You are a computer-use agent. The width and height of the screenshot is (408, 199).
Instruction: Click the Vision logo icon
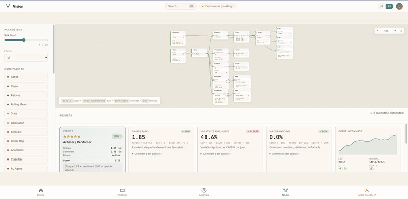(8, 6)
